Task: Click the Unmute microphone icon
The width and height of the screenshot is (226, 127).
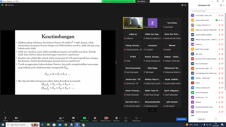Action: [5, 118]
